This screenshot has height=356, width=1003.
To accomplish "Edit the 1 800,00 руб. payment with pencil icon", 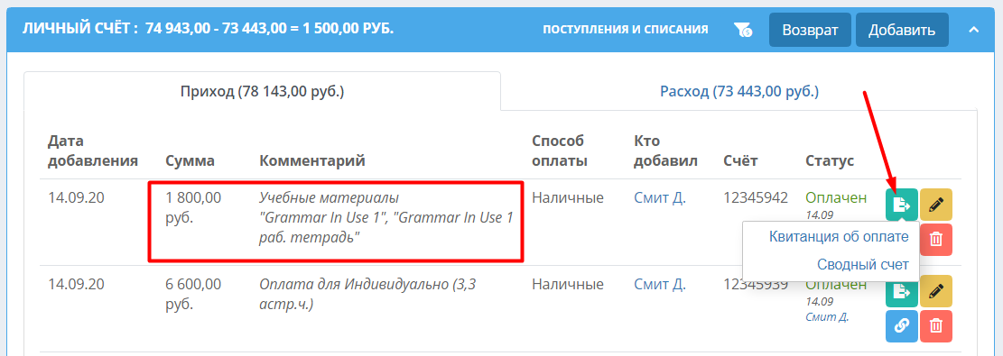I will (x=936, y=205).
